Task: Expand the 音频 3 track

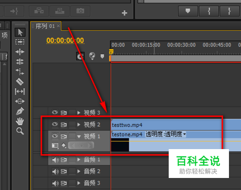Action: pyautogui.click(x=79, y=183)
